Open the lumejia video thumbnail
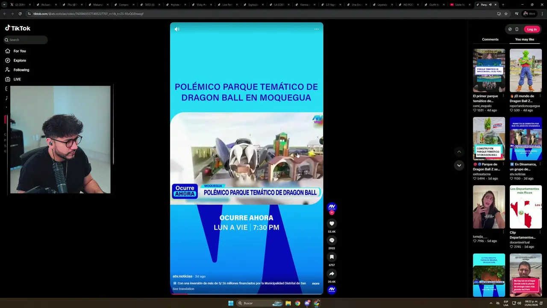This screenshot has height=308, width=547. (489, 207)
